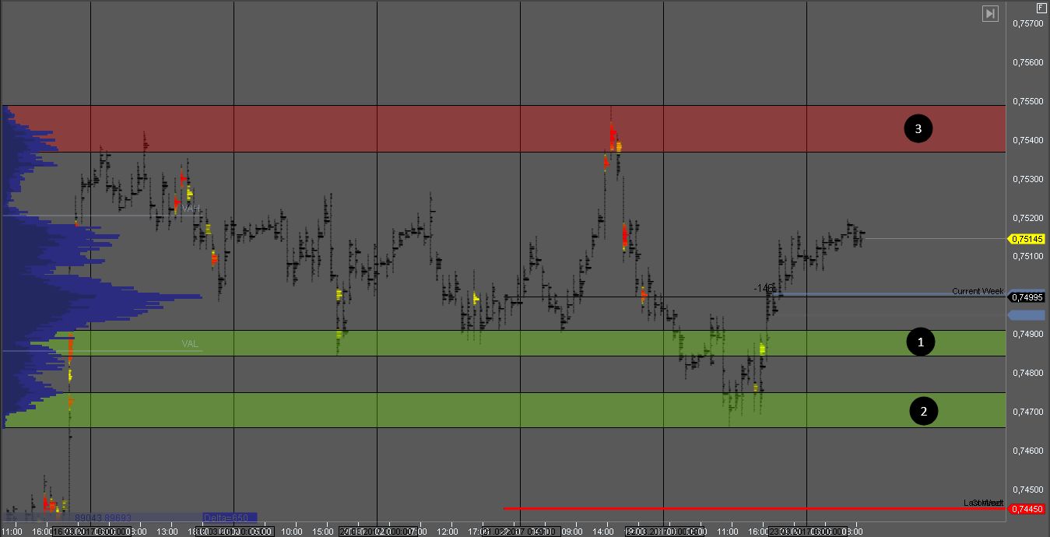Click the black circle marker numbered 1

click(x=921, y=342)
